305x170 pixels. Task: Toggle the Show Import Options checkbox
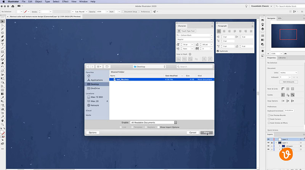158,127
